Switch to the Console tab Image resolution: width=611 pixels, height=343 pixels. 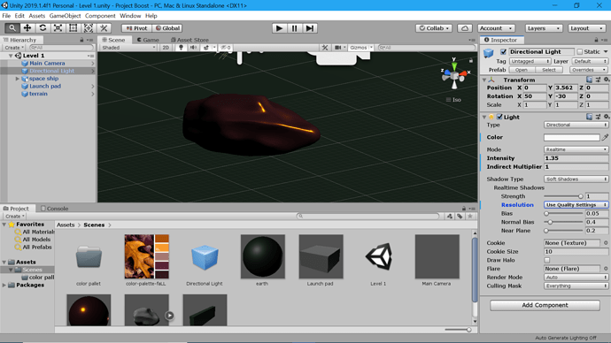coord(55,209)
